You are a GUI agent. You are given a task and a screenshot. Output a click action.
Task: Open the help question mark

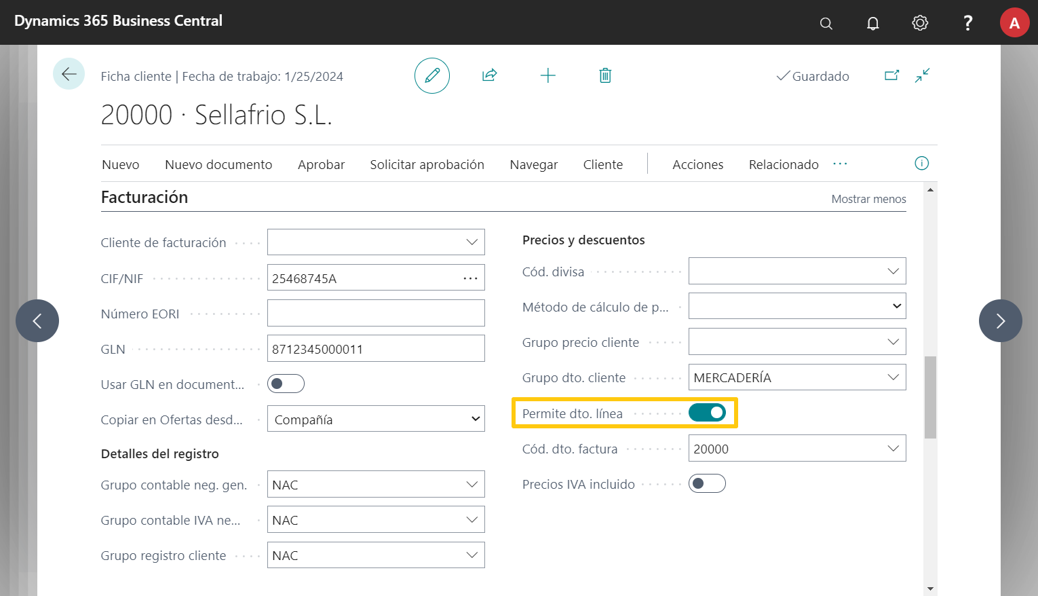coord(968,23)
